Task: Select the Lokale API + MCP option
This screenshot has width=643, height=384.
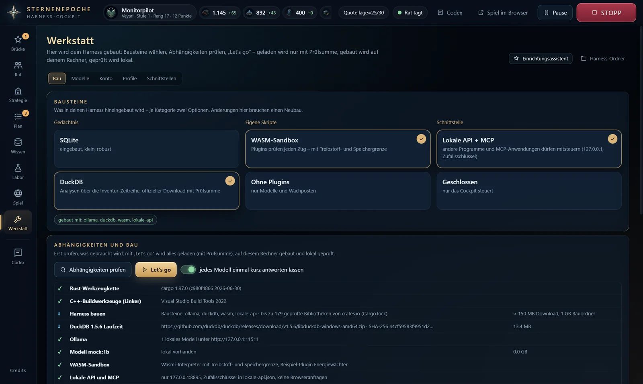Action: (x=529, y=149)
